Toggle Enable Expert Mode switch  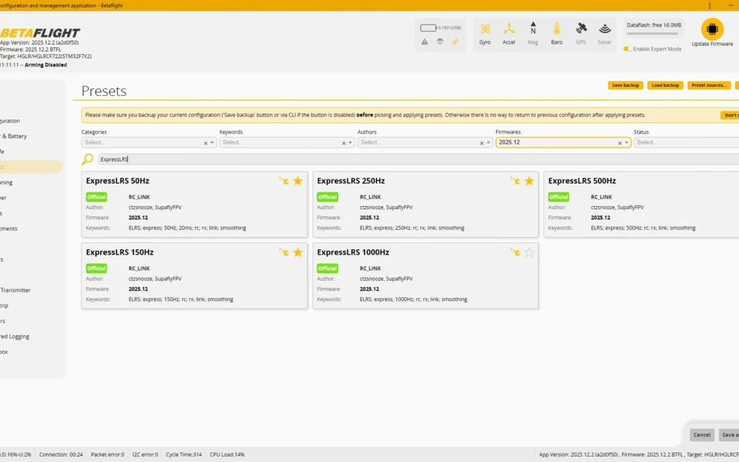tap(627, 49)
